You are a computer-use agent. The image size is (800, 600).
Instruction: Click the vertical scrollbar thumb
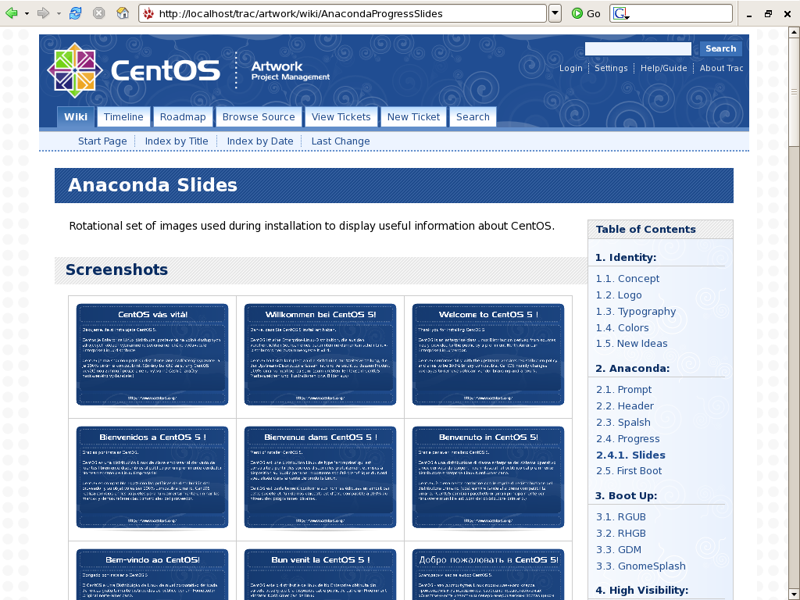coord(794,92)
